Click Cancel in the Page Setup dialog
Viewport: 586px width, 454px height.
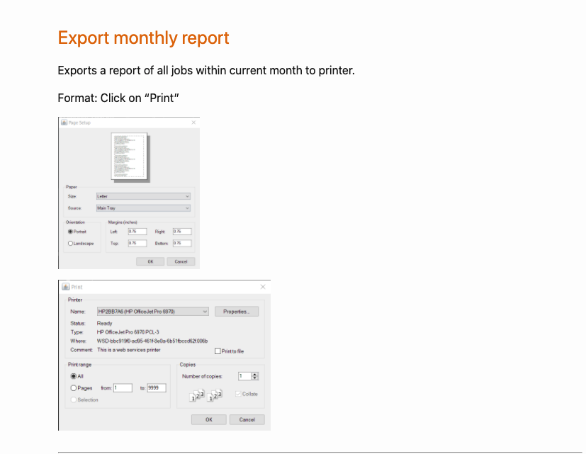tap(181, 261)
